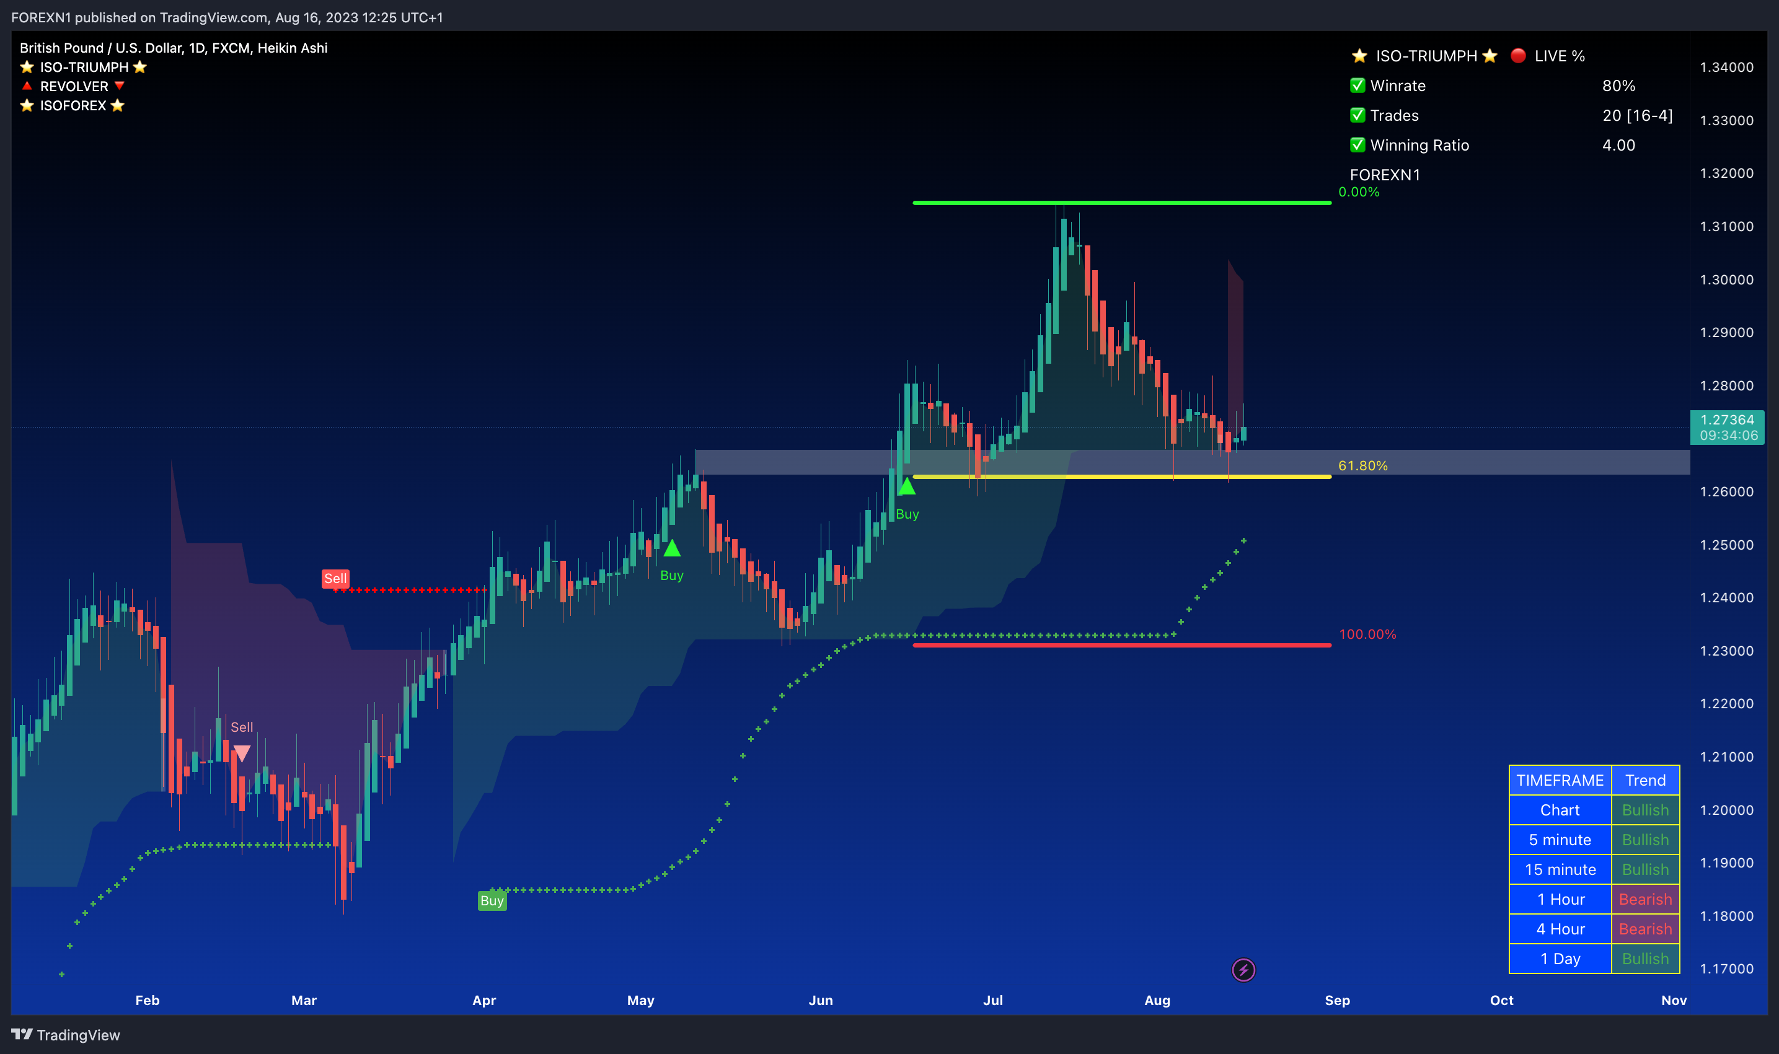Click the 1.34000 price axis label

tap(1726, 67)
